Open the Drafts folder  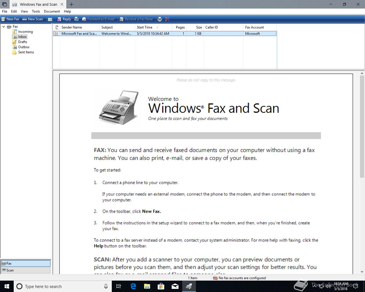23,42
